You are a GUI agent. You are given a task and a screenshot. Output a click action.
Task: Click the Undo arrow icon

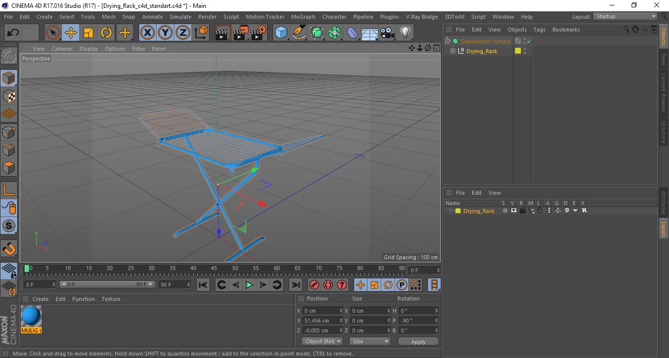(x=13, y=33)
